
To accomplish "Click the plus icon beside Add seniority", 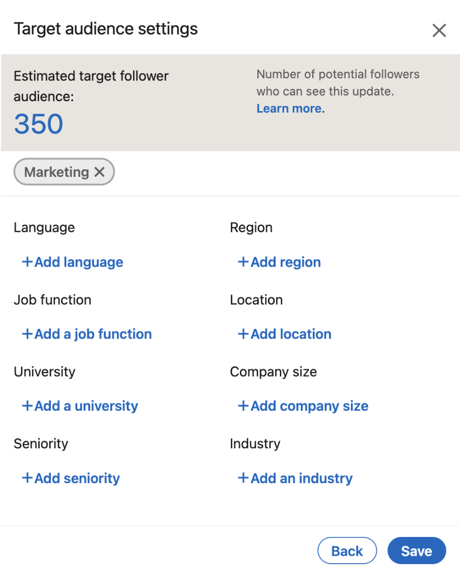I will coord(27,478).
